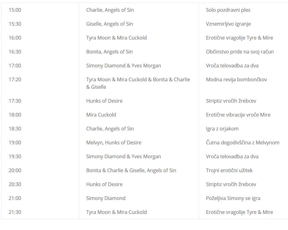Click the 17:20 time cell
The image size is (288, 230).
pyautogui.click(x=15, y=79)
